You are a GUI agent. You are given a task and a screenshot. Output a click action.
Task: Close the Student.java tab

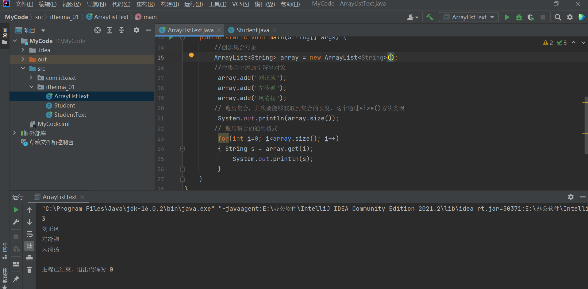(275, 30)
